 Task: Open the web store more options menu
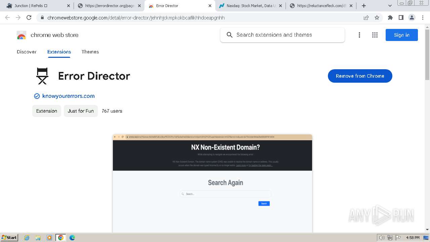(x=359, y=35)
